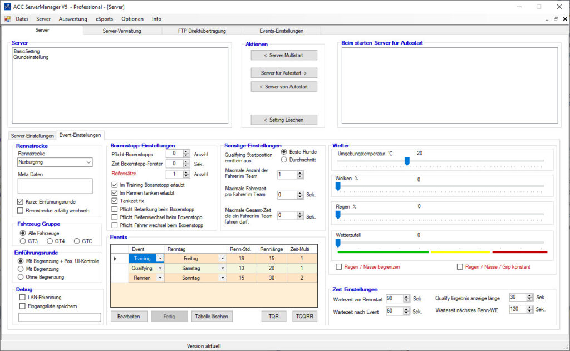570x351 pixels.
Task: Enable Rennstrecke zufällig wechseln checkbox
Action: click(21, 210)
